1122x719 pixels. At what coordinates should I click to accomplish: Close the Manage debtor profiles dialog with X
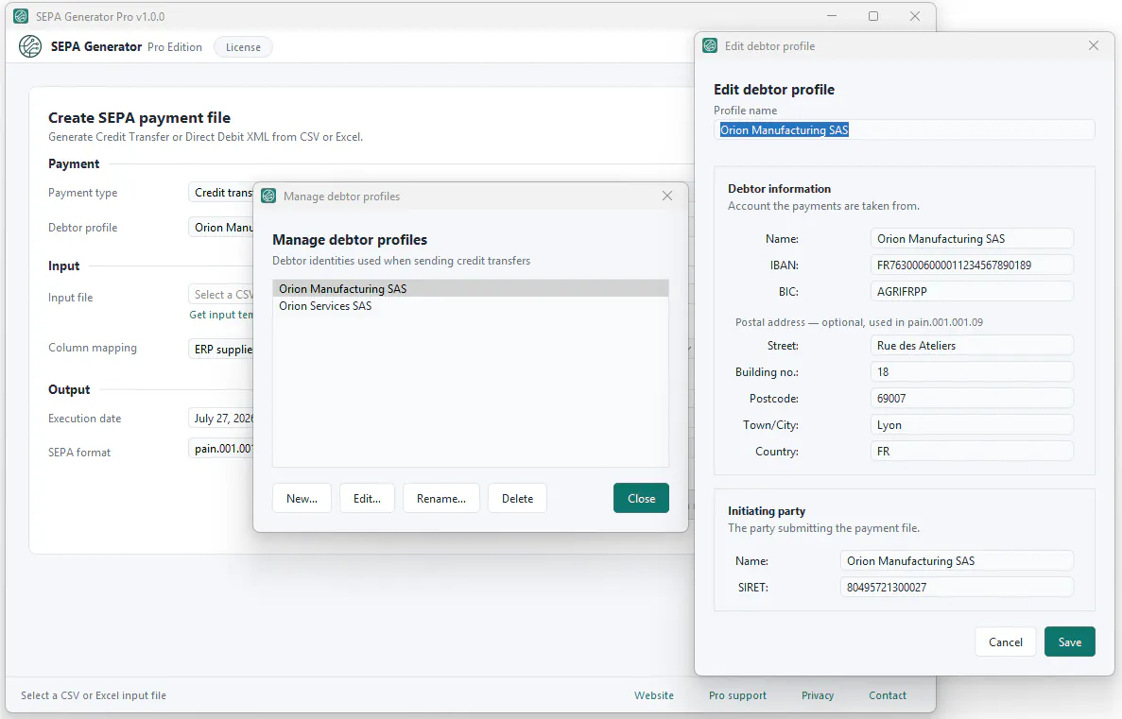pyautogui.click(x=667, y=196)
